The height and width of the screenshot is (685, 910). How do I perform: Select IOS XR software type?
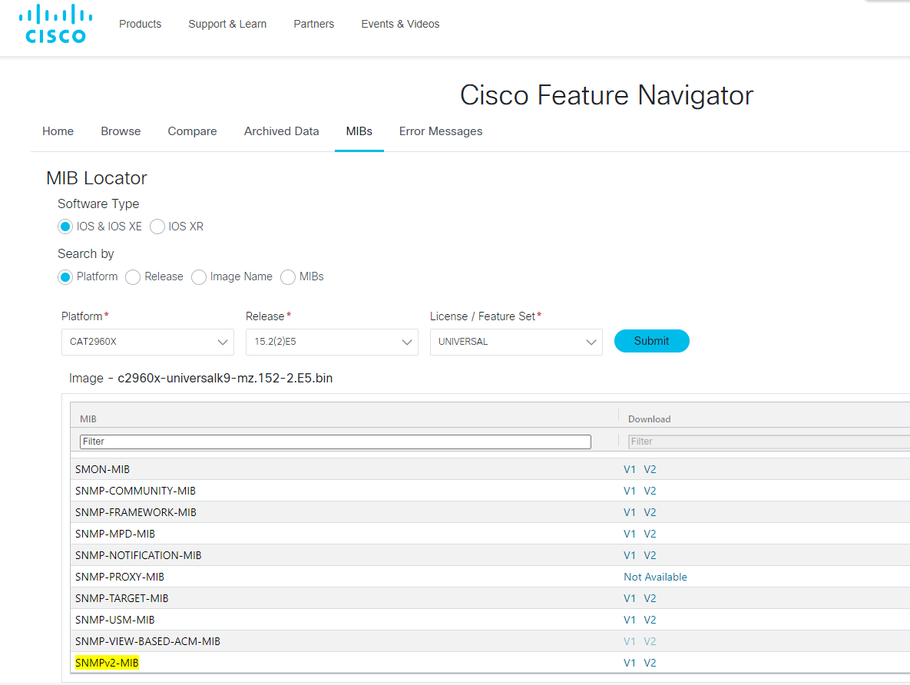tap(157, 227)
